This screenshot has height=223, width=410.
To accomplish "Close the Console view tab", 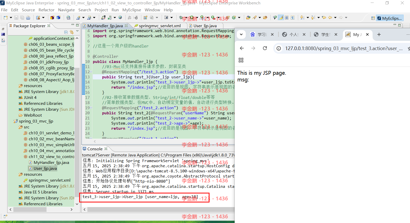I will 106,149.
